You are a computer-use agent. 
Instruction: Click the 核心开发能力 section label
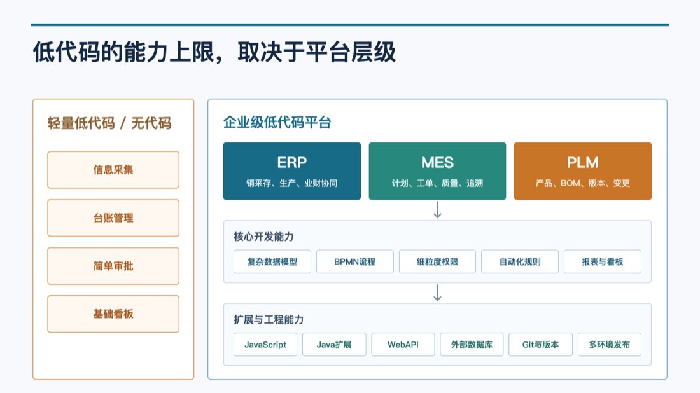tap(263, 237)
